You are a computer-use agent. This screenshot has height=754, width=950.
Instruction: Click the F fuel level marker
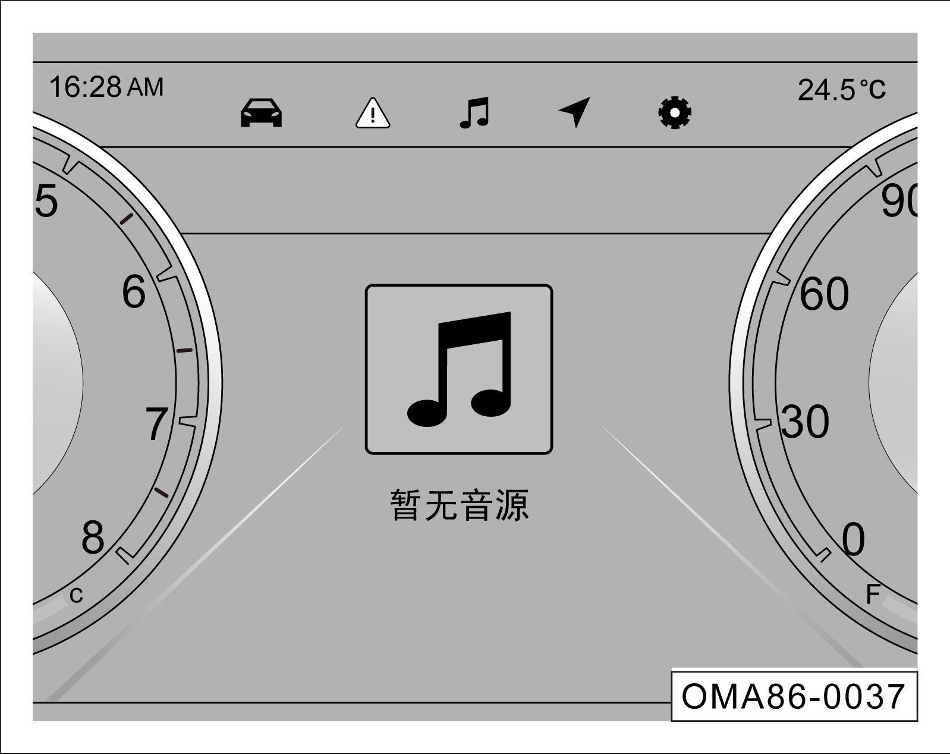point(873,594)
